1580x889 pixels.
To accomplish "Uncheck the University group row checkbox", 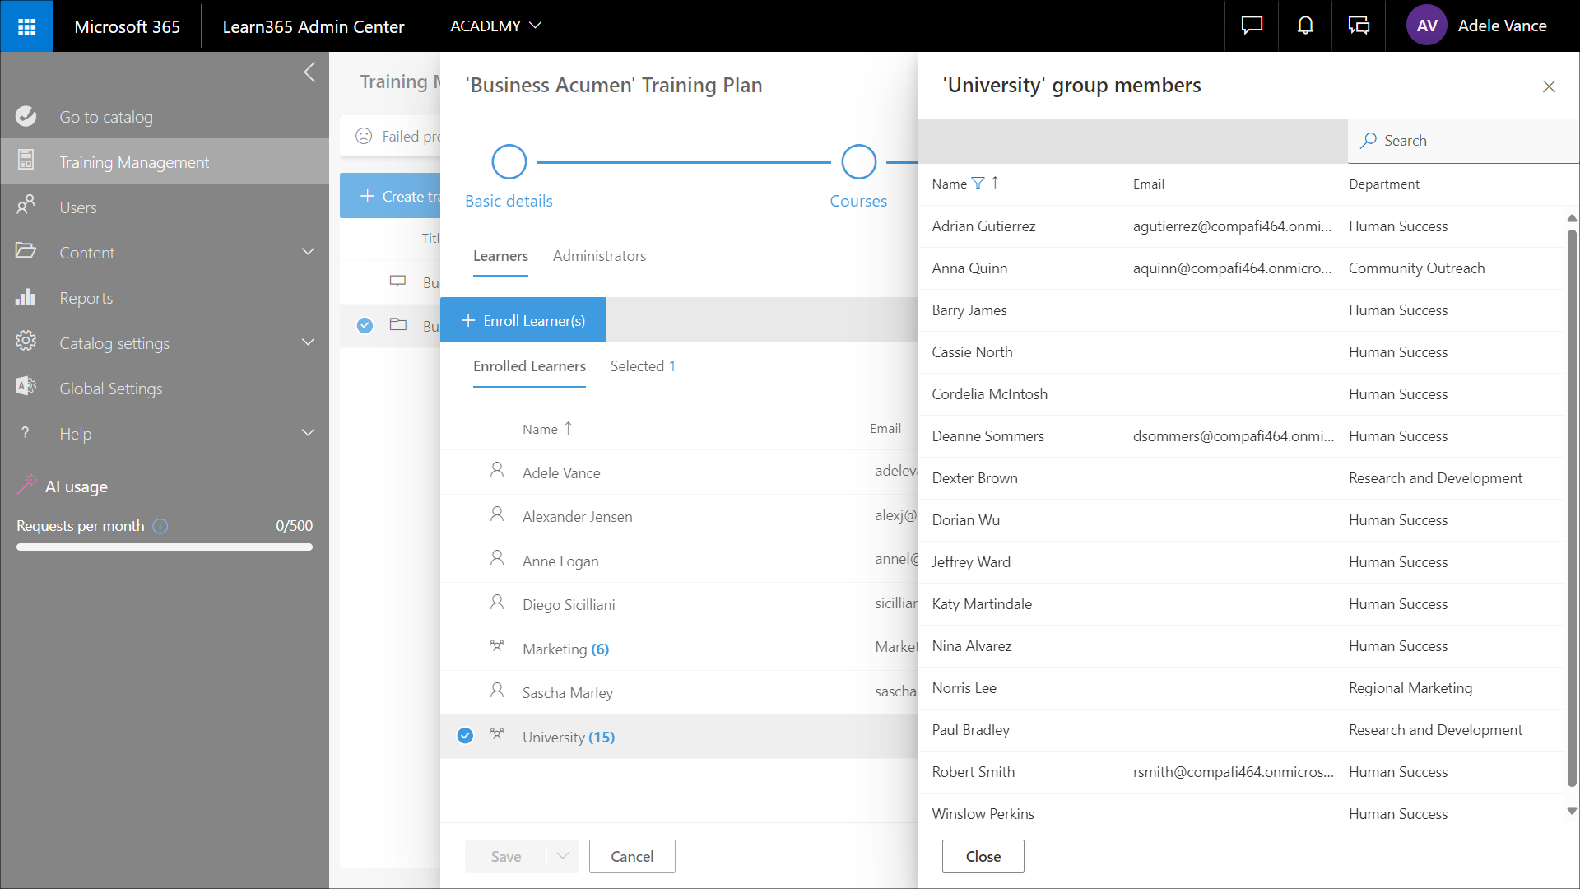I will 465,736.
